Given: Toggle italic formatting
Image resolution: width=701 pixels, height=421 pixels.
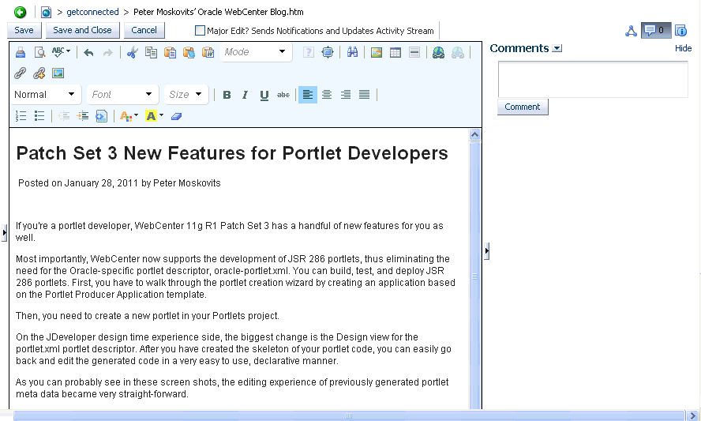Looking at the screenshot, I should coord(245,95).
